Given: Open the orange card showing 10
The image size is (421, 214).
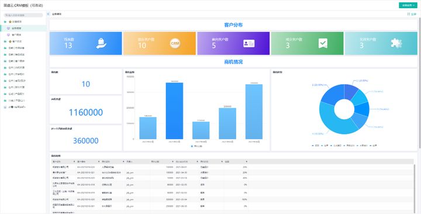Looking at the screenshot, I should coord(160,43).
